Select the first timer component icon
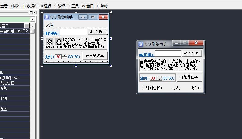The image size is (242, 139). click(49, 42)
